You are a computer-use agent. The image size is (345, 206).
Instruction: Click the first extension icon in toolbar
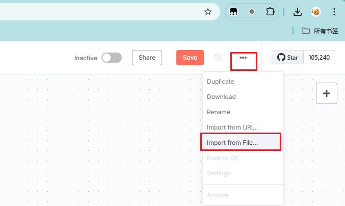click(x=233, y=12)
